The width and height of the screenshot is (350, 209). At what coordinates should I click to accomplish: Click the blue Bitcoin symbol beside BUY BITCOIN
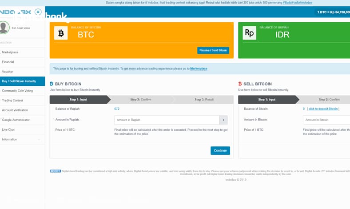pos(52,84)
